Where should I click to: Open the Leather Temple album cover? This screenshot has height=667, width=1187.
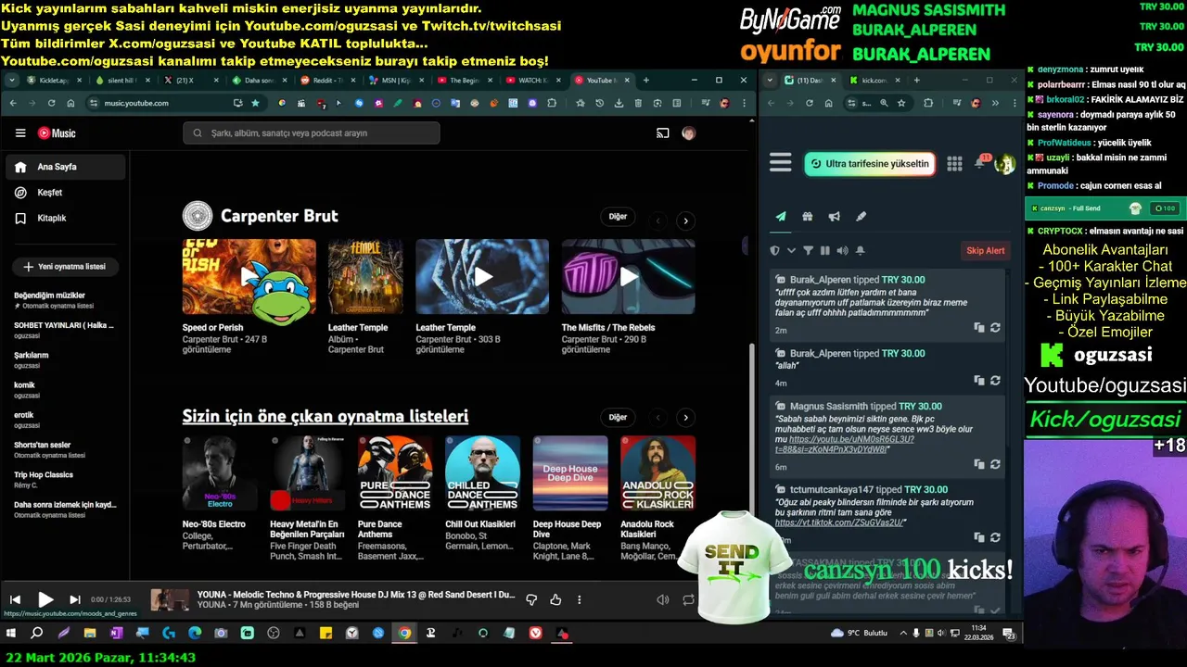[x=365, y=276]
